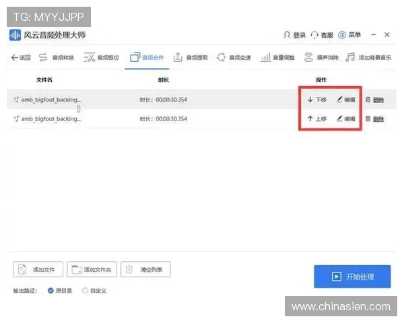404x323 pixels.
Task: Click the 添加文件 button
Action: pos(38,269)
